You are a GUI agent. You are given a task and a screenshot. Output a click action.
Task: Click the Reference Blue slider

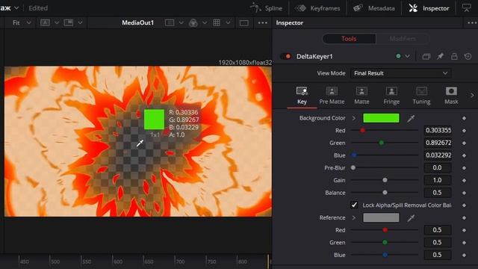click(x=385, y=255)
